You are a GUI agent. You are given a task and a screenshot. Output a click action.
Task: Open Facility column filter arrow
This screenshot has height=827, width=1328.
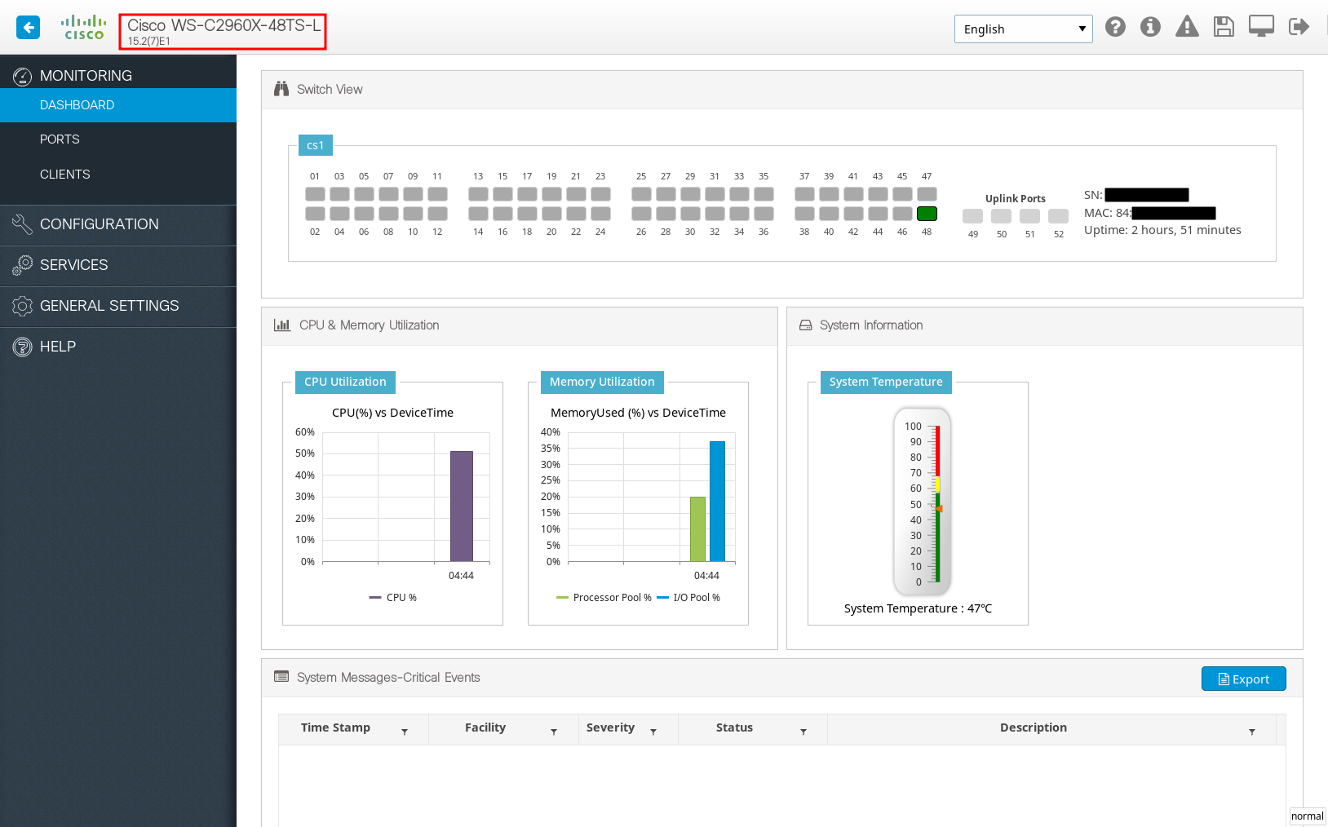pos(554,732)
